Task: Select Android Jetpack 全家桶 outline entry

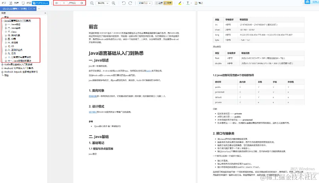Action: point(21,72)
